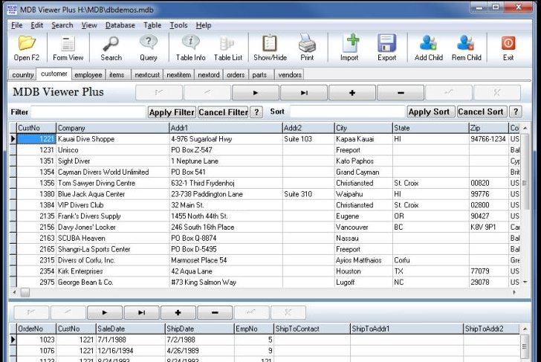Launch the Query tool
This screenshot has width=541, height=362.
click(149, 48)
